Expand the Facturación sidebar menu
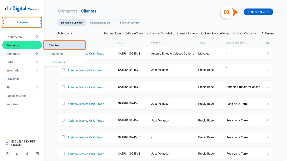 coord(37,37)
